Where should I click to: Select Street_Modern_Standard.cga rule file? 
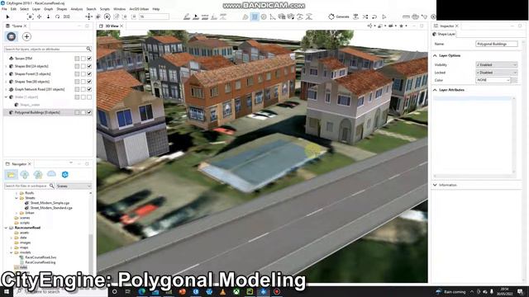(x=51, y=208)
